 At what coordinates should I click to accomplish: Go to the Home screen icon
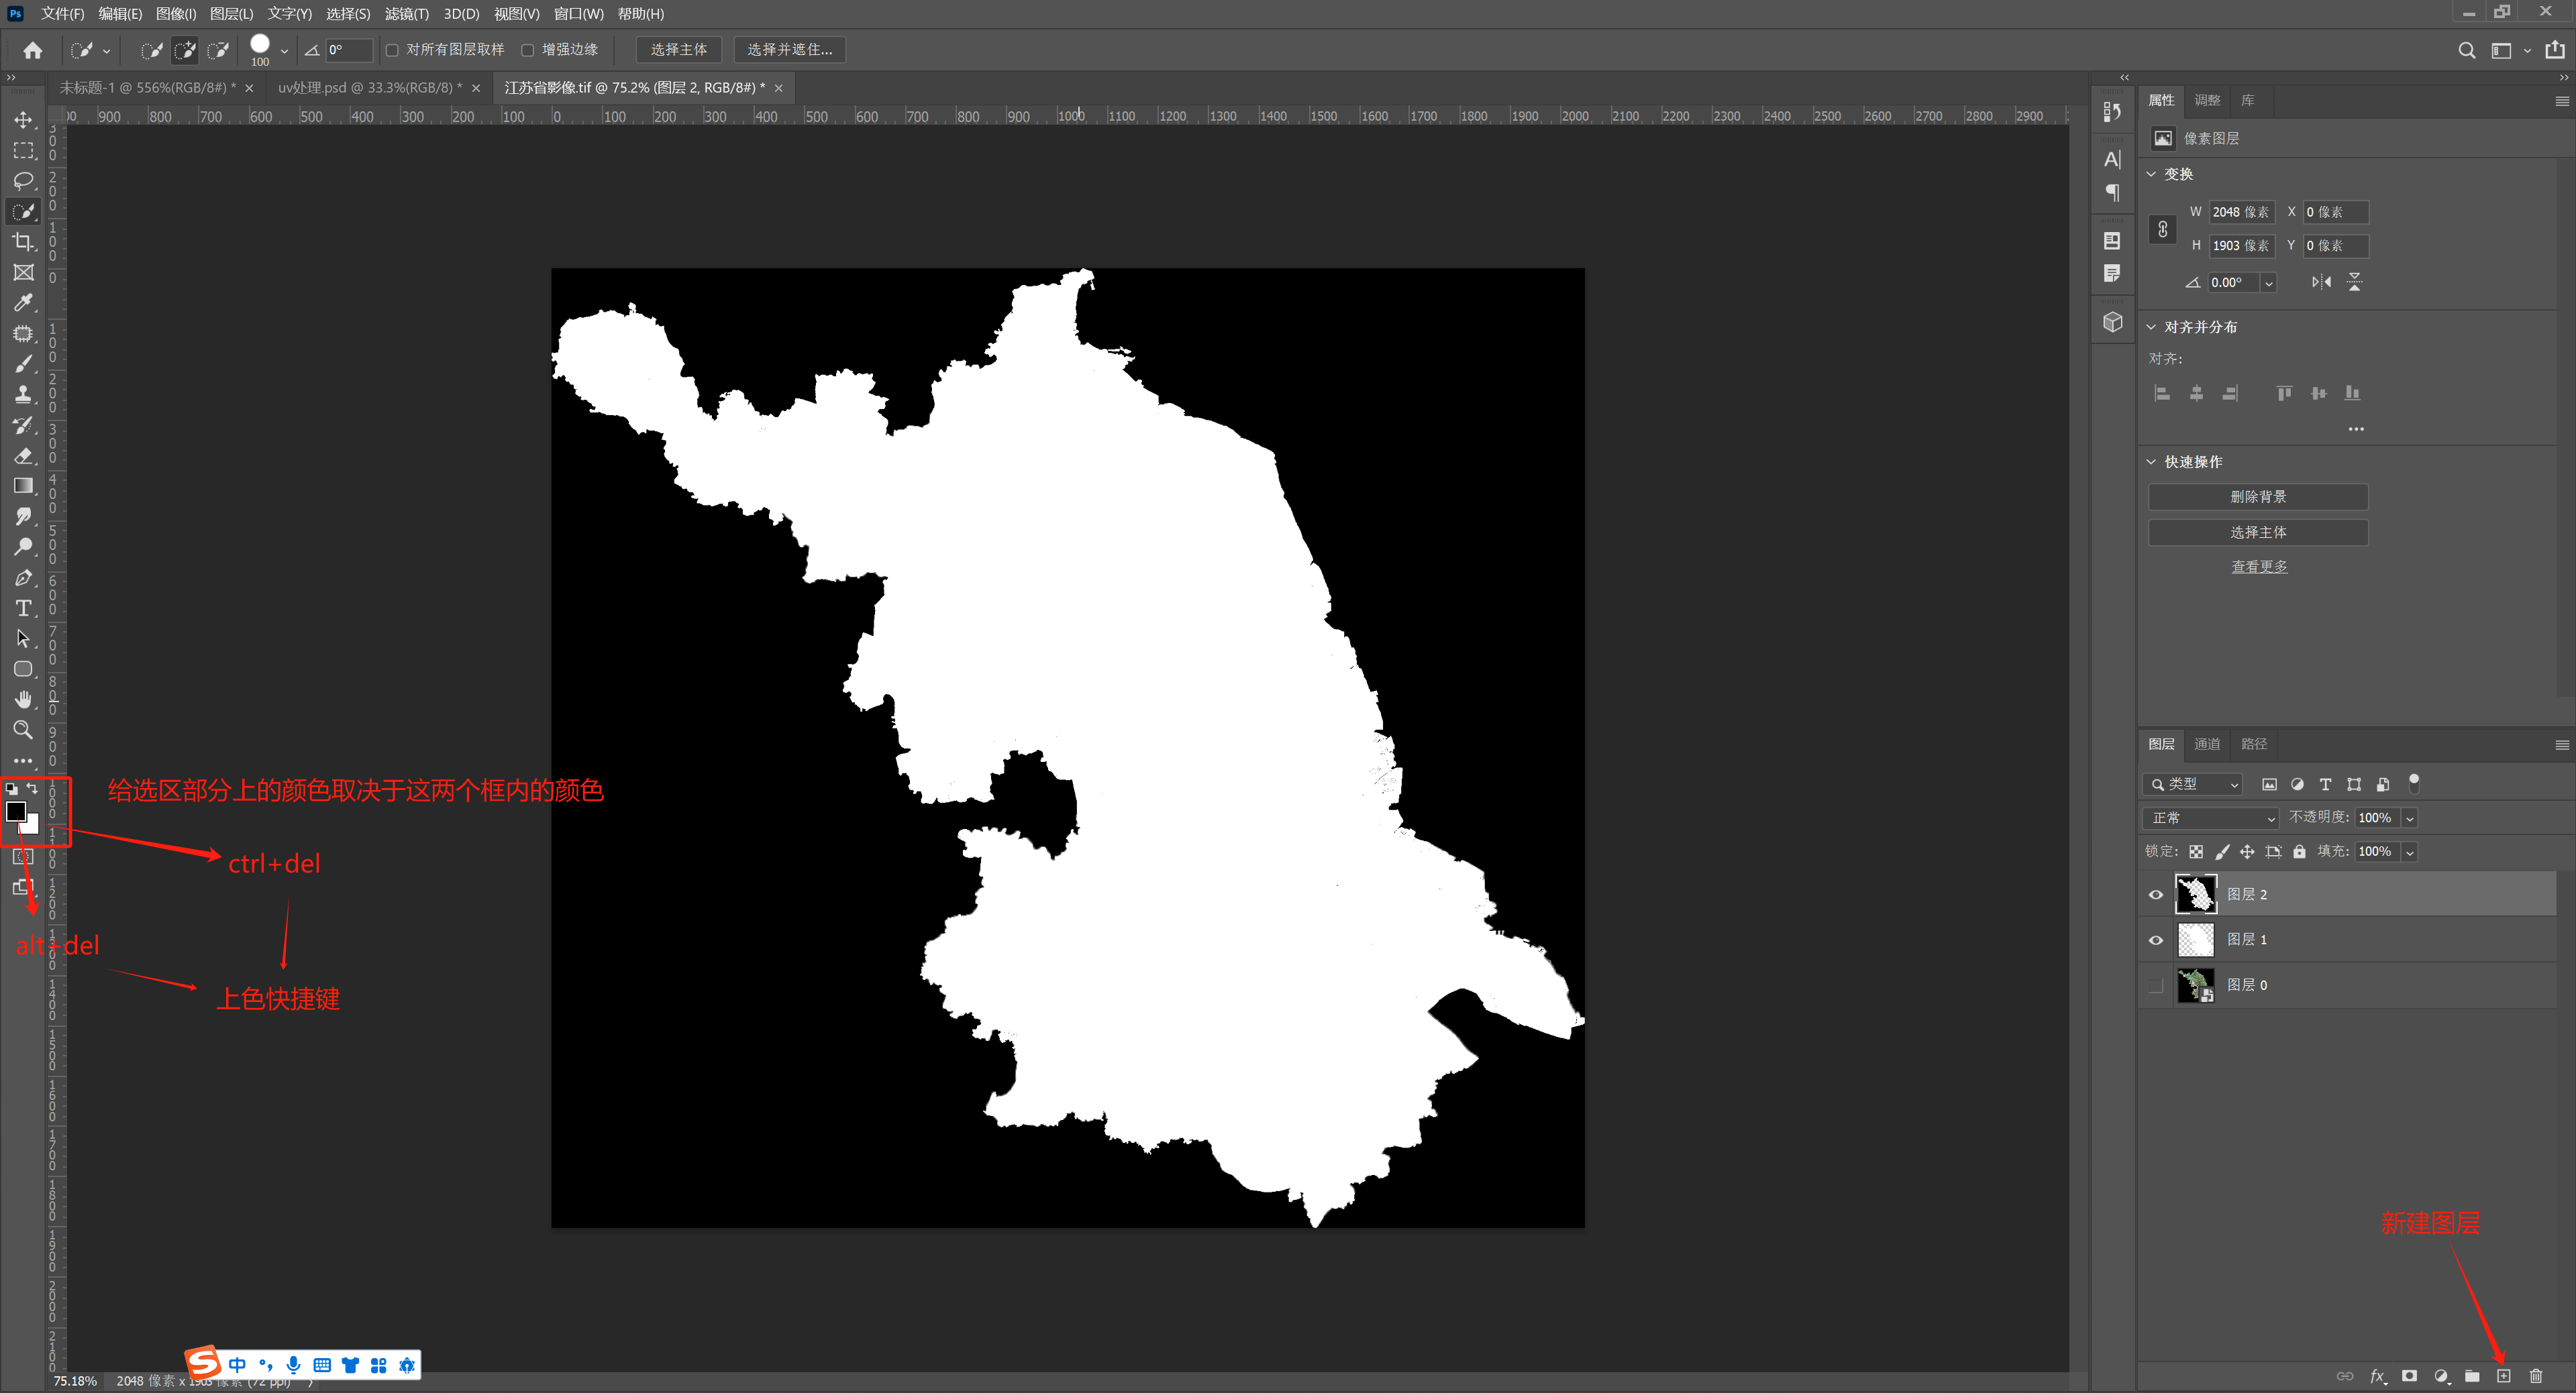coord(33,50)
